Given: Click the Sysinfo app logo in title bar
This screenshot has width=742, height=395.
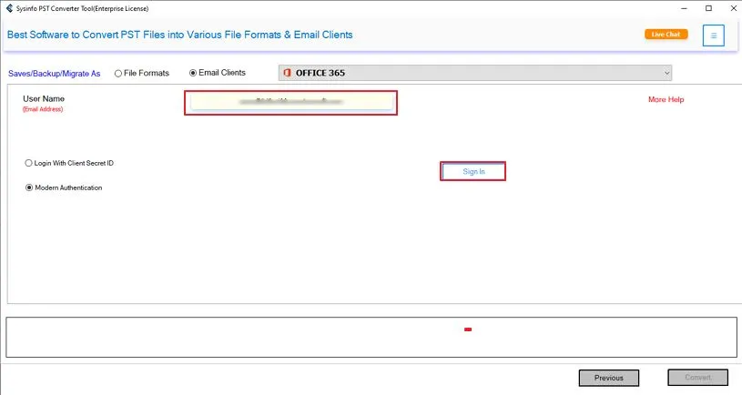Looking at the screenshot, I should pos(9,8).
